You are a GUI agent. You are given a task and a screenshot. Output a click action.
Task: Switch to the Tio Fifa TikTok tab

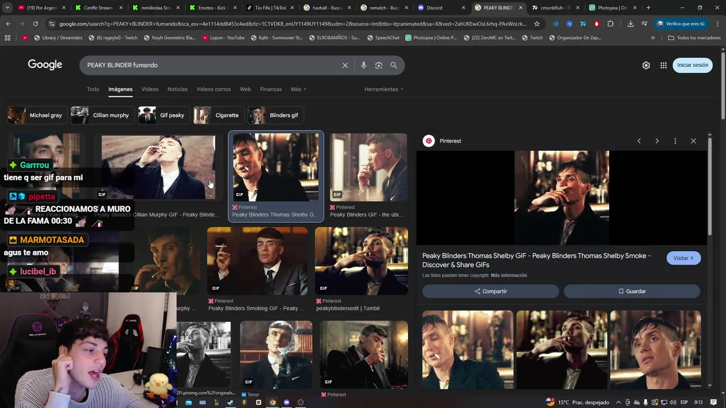click(270, 8)
